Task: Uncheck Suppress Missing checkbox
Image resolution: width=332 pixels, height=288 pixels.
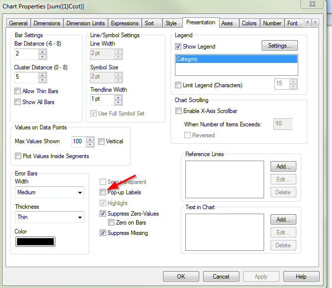Action: click(x=103, y=232)
